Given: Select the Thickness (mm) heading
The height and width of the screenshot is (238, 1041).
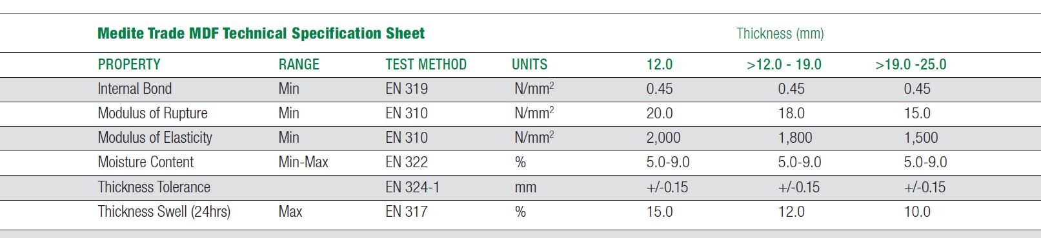Looking at the screenshot, I should pos(780,33).
